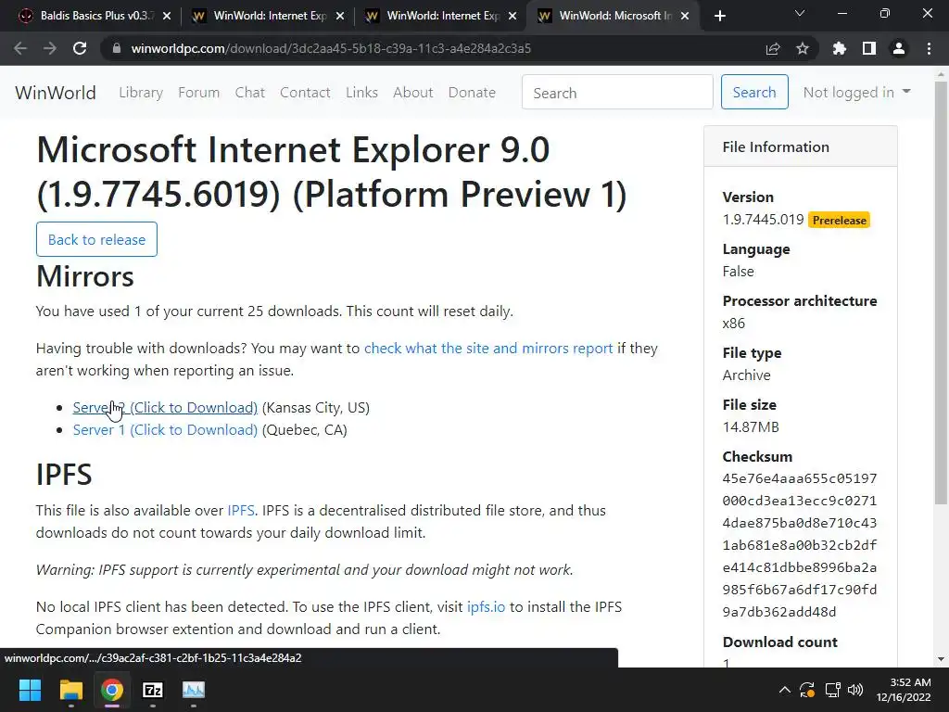Click the scrollbar down arrow
Viewport: 949px width, 712px height.
[x=941, y=659]
